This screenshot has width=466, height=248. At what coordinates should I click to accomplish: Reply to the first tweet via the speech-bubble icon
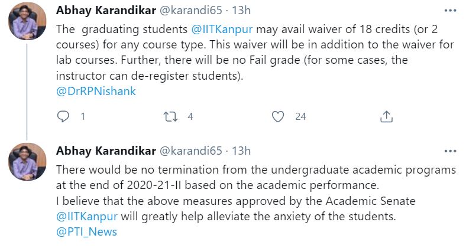pyautogui.click(x=63, y=116)
